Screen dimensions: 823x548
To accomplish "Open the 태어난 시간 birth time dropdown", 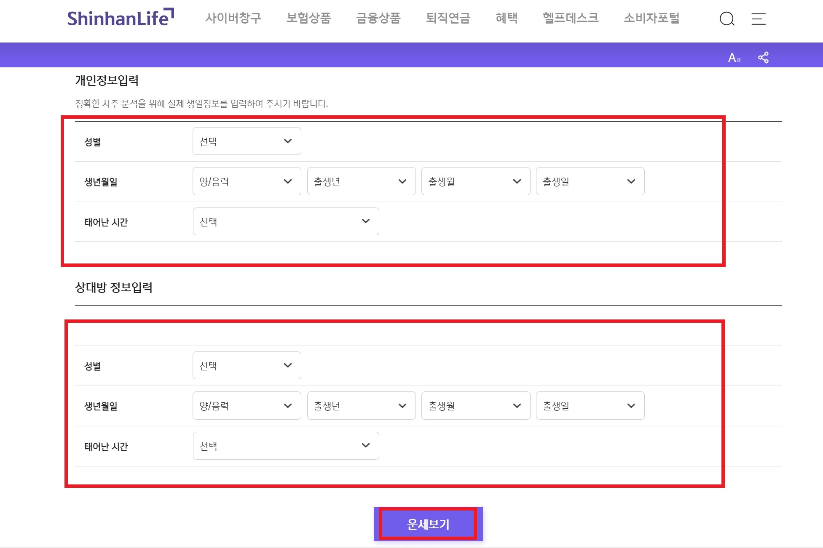I will 286,221.
